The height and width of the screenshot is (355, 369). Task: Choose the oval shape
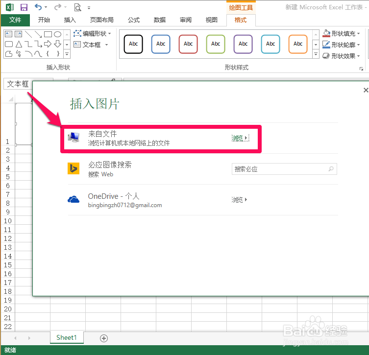pos(58,34)
